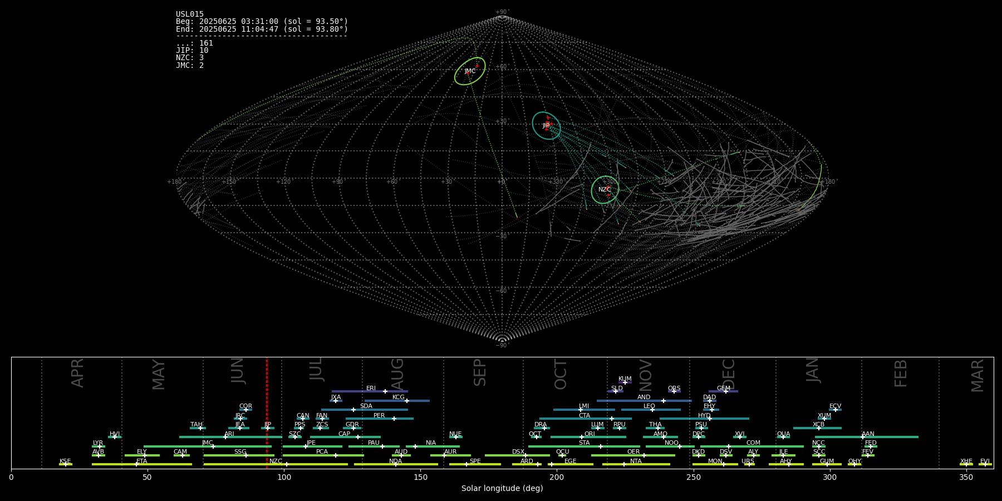Select the GEM shower label in the timeline
Image resolution: width=1002 pixels, height=501 pixels.
724,389
